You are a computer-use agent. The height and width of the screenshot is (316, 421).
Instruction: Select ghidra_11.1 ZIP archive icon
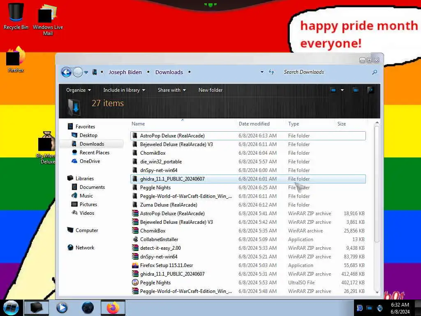135,274
